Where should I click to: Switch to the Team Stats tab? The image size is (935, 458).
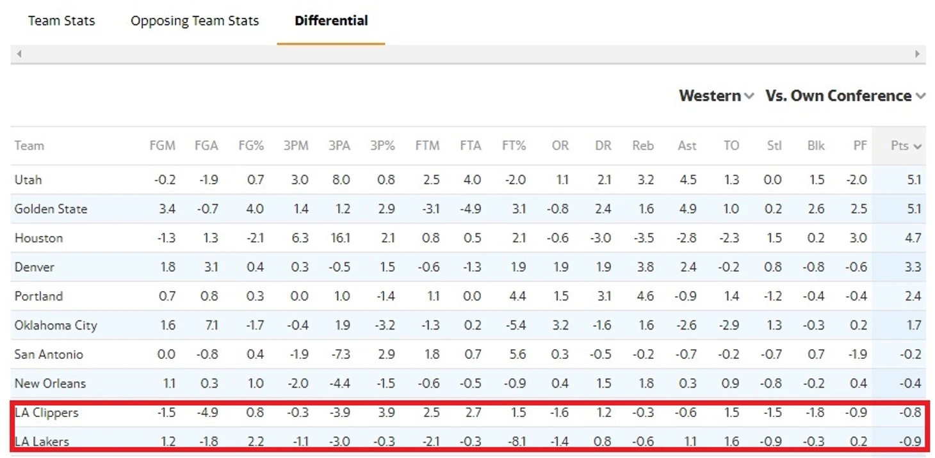61,20
